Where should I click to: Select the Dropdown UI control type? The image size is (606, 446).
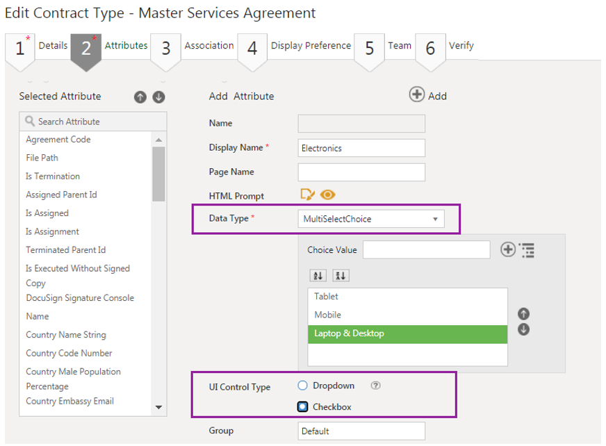(302, 386)
